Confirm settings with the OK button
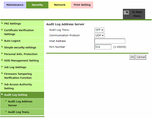The height and width of the screenshot is (118, 153). tap(132, 57)
